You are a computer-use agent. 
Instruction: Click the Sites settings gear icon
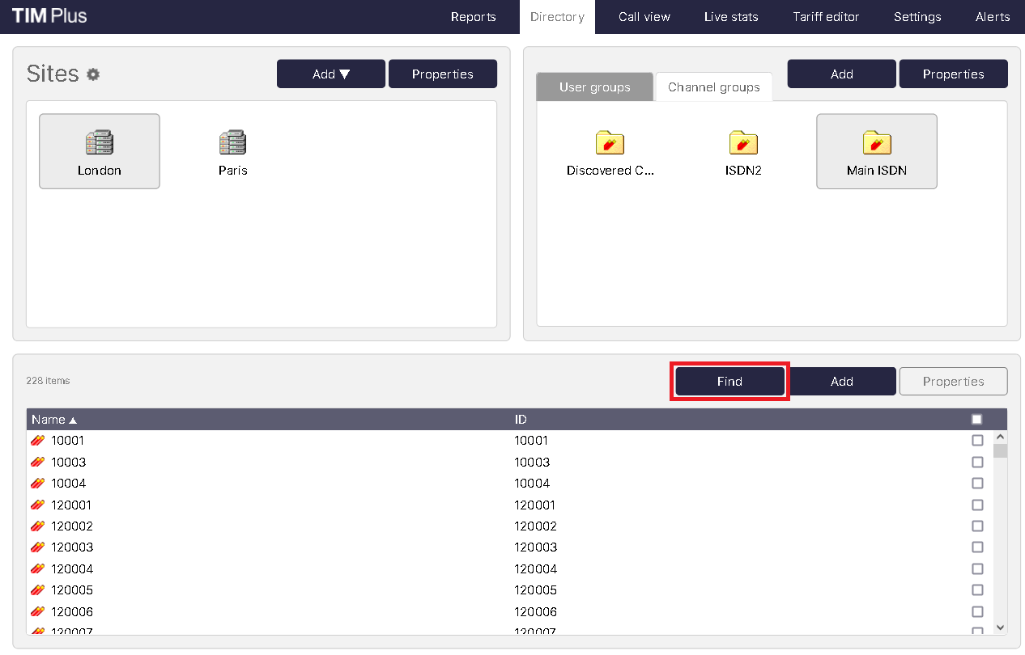93,74
